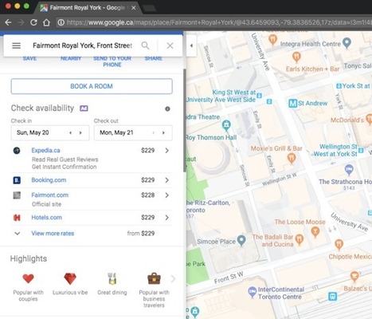Click InterContinental Toronto Centre hotel marker
The image size is (372, 319).
[252, 292]
